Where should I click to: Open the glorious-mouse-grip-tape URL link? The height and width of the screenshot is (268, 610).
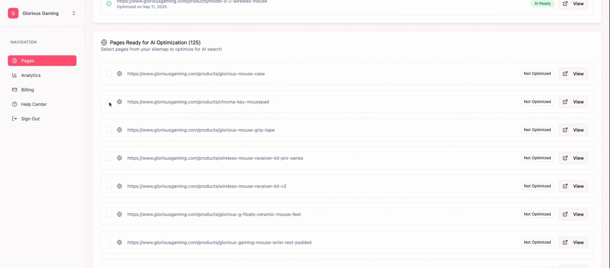coord(201,130)
